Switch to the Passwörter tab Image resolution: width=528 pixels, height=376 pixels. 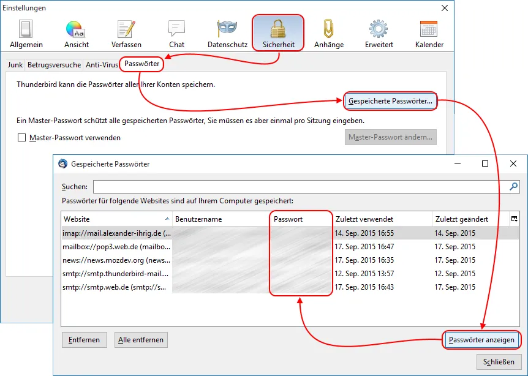coord(141,64)
